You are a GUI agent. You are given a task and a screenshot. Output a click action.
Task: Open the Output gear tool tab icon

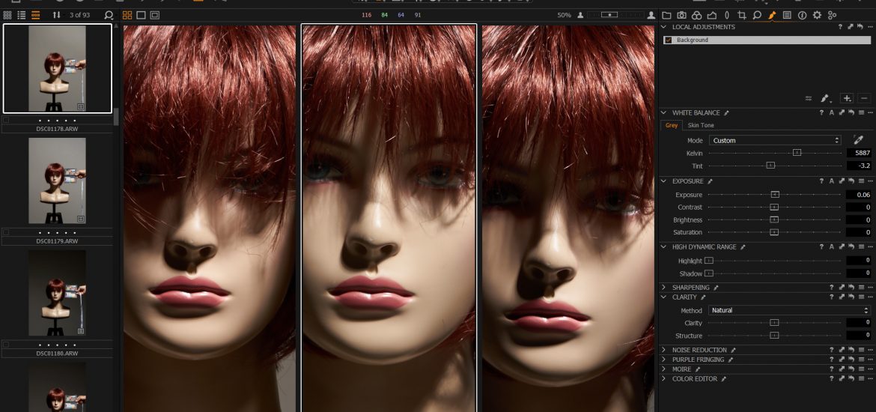(x=818, y=15)
